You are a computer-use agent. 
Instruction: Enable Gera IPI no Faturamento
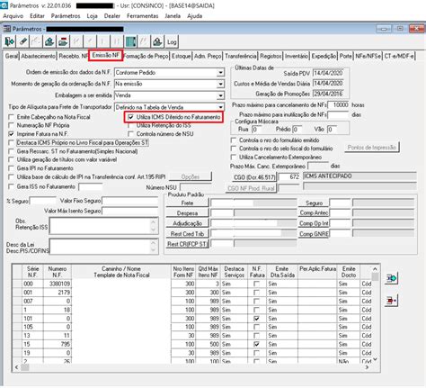click(12, 168)
